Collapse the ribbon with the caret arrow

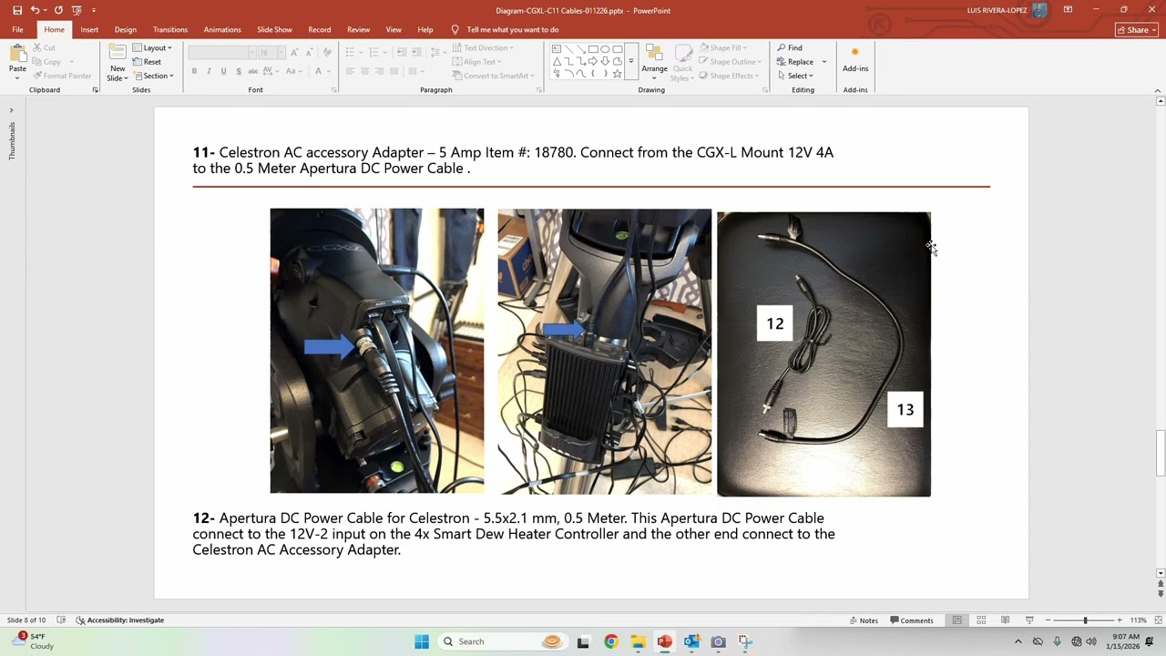click(x=1158, y=90)
